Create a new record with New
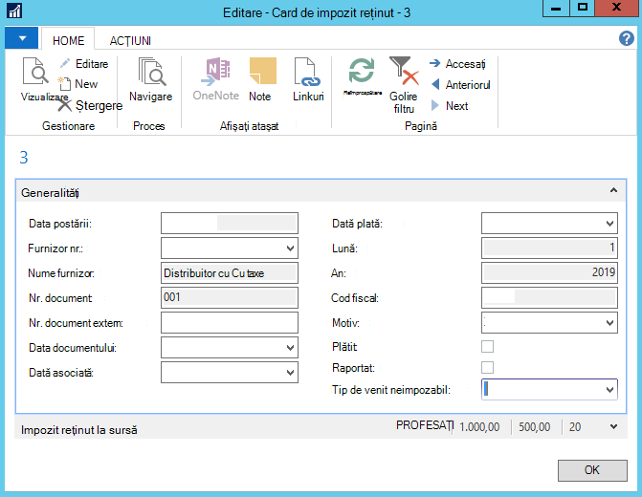The image size is (642, 497). (77, 84)
